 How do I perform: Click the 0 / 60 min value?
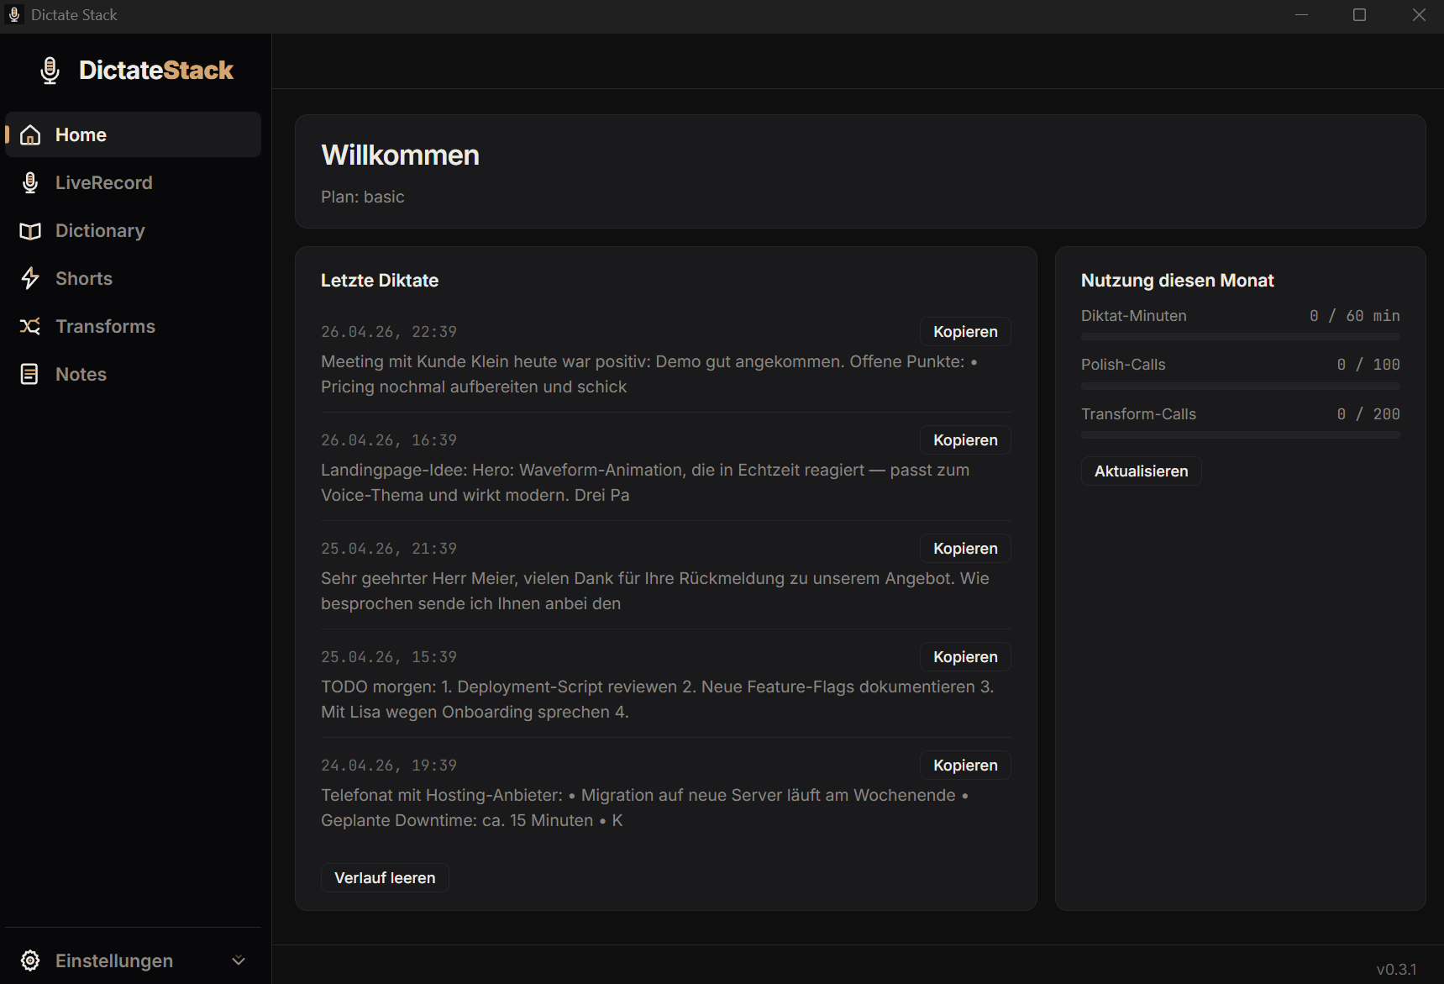point(1354,316)
